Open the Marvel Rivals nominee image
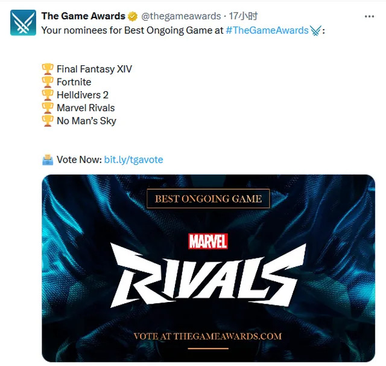The height and width of the screenshot is (366, 386). pyautogui.click(x=208, y=268)
